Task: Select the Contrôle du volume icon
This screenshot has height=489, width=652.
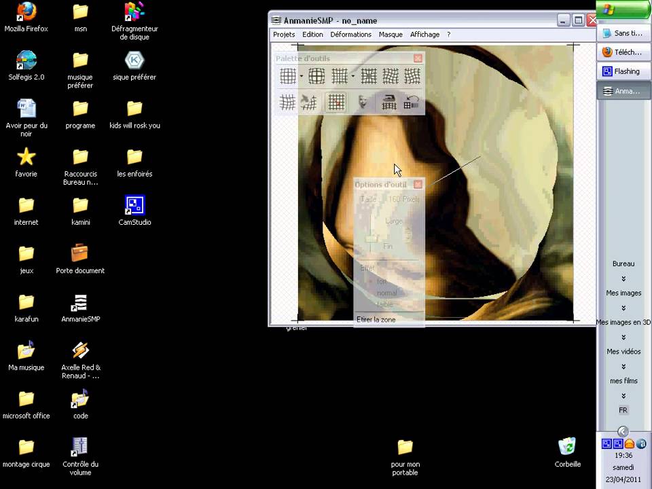Action: 80,456
